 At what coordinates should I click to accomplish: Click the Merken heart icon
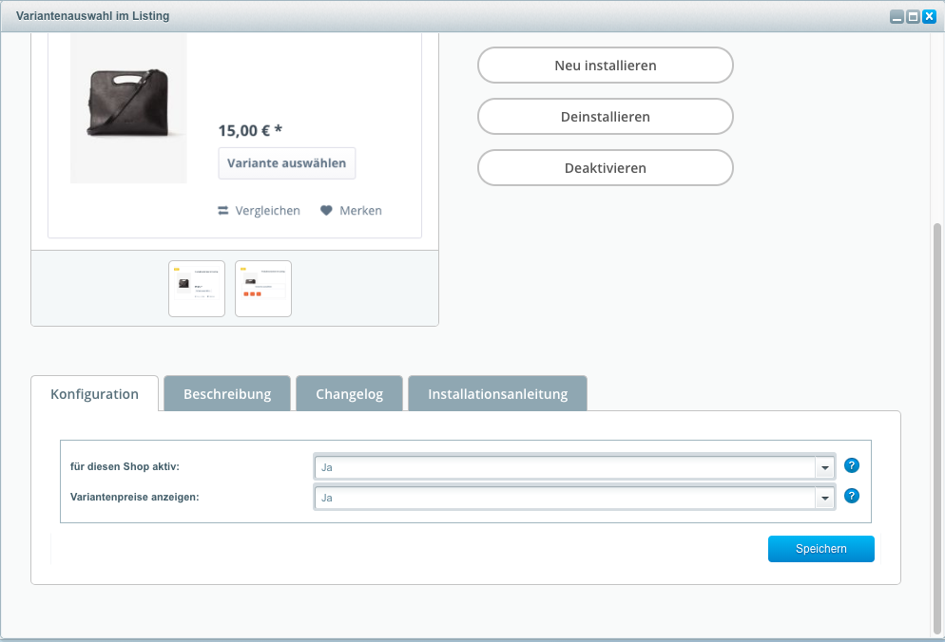click(x=326, y=211)
